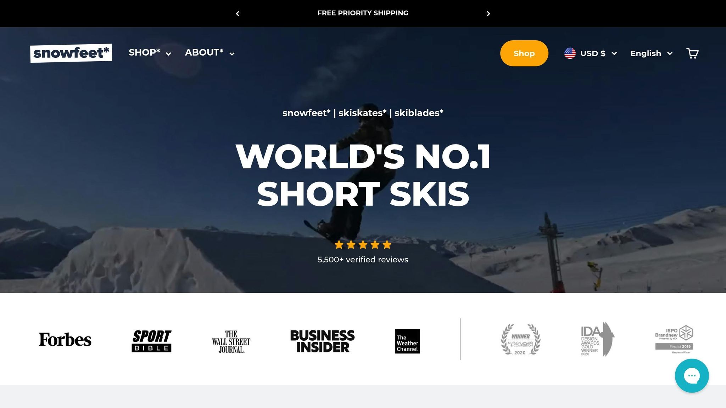The image size is (726, 408).
Task: Expand the English language selector
Action: (x=651, y=53)
